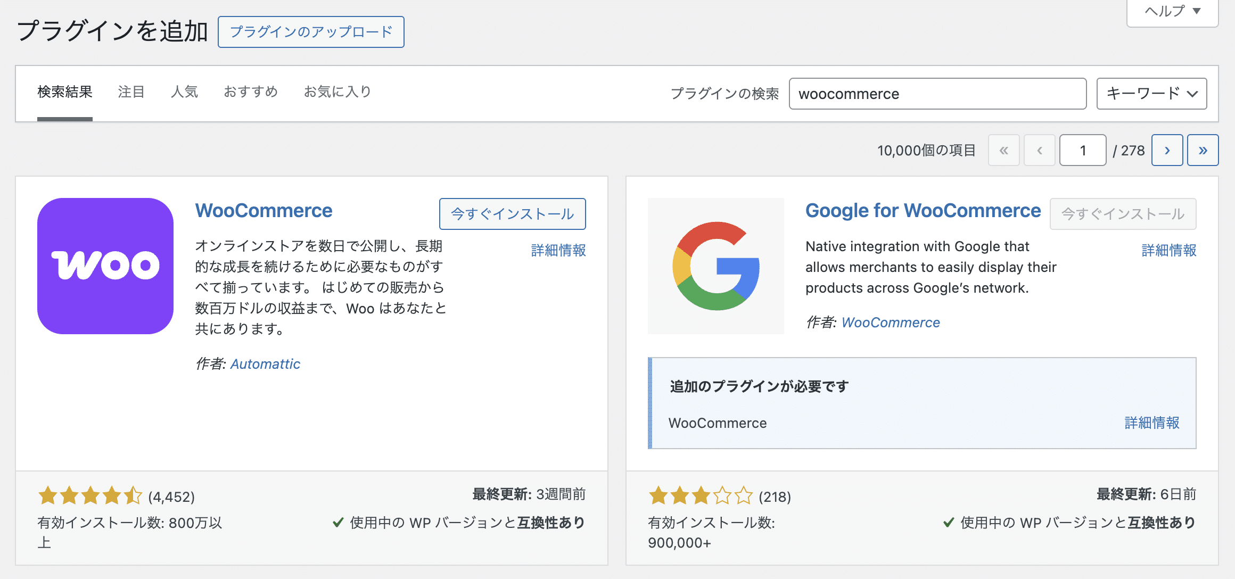Go to the next page of results
1235x579 pixels.
pos(1167,150)
